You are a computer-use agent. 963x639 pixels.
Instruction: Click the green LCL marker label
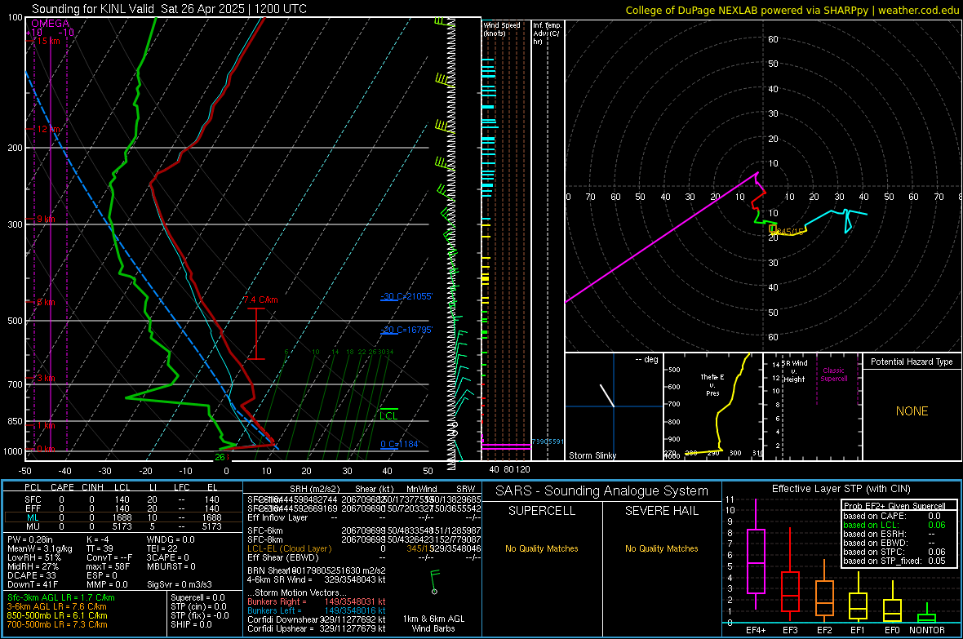point(388,416)
